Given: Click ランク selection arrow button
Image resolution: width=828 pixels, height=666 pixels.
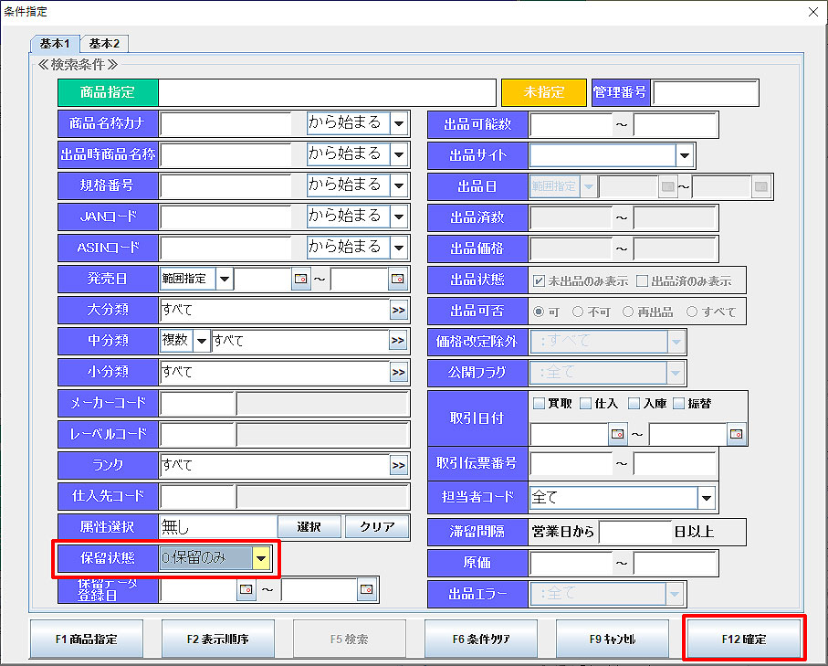Looking at the screenshot, I should (398, 465).
